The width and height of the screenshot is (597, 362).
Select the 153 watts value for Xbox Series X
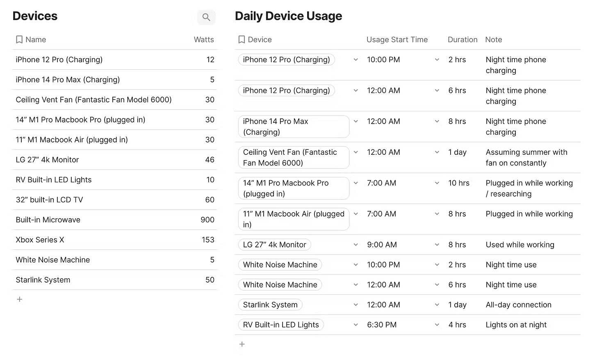pyautogui.click(x=208, y=240)
